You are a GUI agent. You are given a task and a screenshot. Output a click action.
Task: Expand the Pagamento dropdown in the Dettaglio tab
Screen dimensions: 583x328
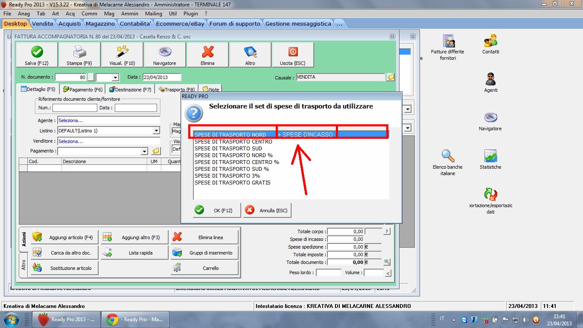[145, 151]
